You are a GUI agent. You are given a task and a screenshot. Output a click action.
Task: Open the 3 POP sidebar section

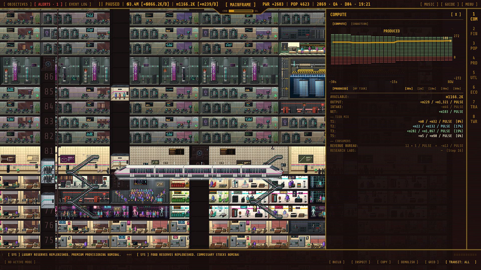pos(474,46)
